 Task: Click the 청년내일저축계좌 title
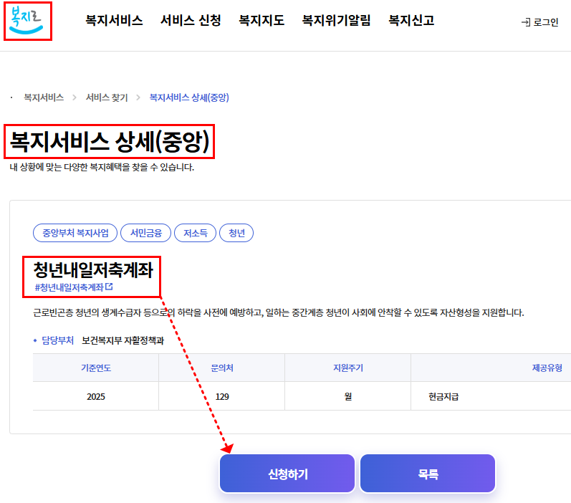pos(93,270)
